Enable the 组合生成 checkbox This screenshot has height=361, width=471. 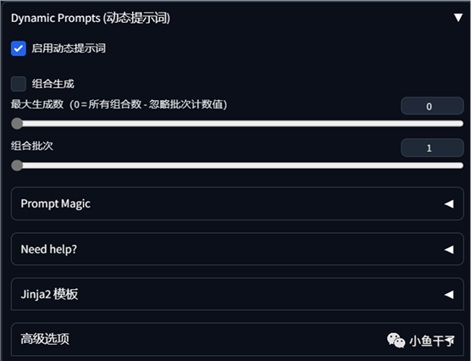(x=19, y=84)
